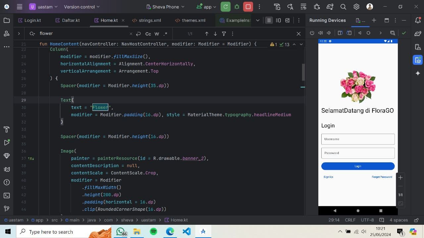This screenshot has width=424, height=238.
Task: Open Git version control tool window
Action: click(x=7, y=209)
